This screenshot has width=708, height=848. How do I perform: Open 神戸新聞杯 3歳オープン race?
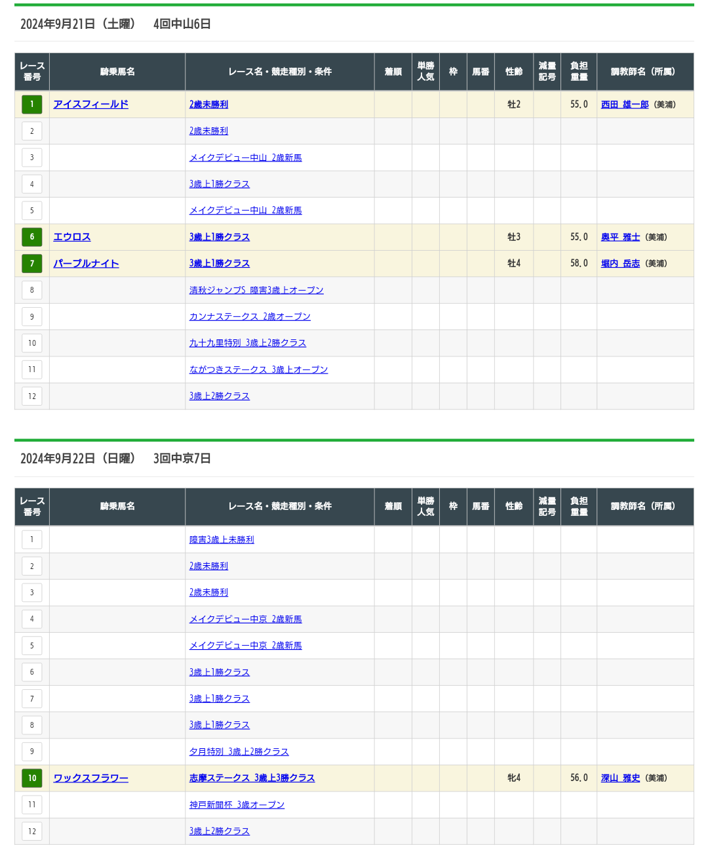(237, 805)
